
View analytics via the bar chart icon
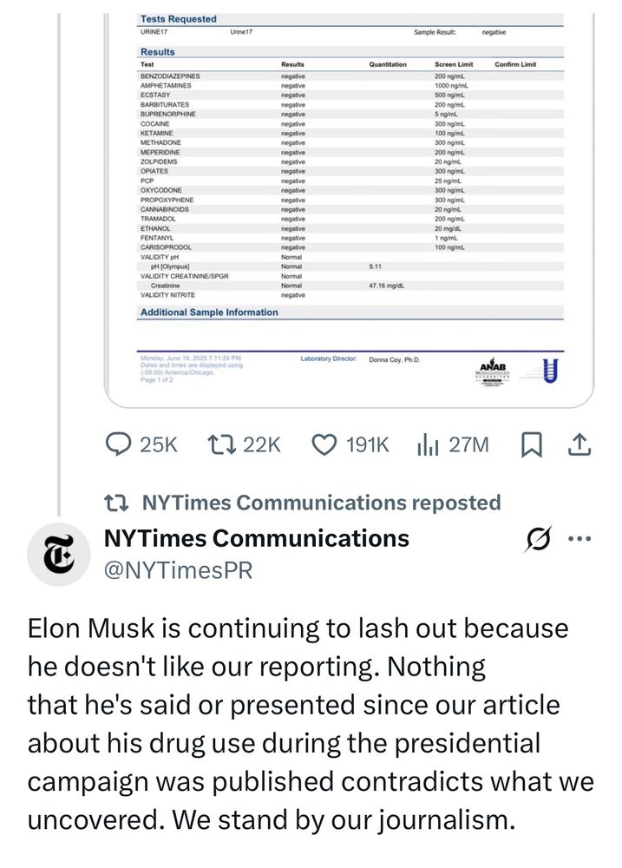coord(428,444)
